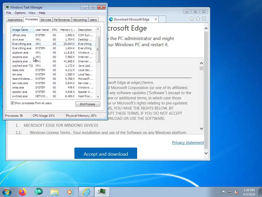
Task: Select the smss.exe process
Action: (x=53, y=87)
